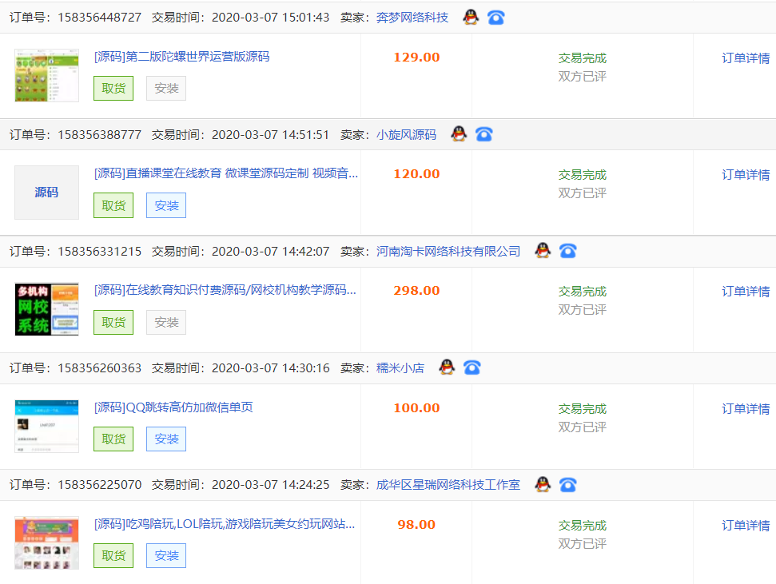
Task: Click the disabled 安装 button of order 158356331215
Action: (165, 322)
